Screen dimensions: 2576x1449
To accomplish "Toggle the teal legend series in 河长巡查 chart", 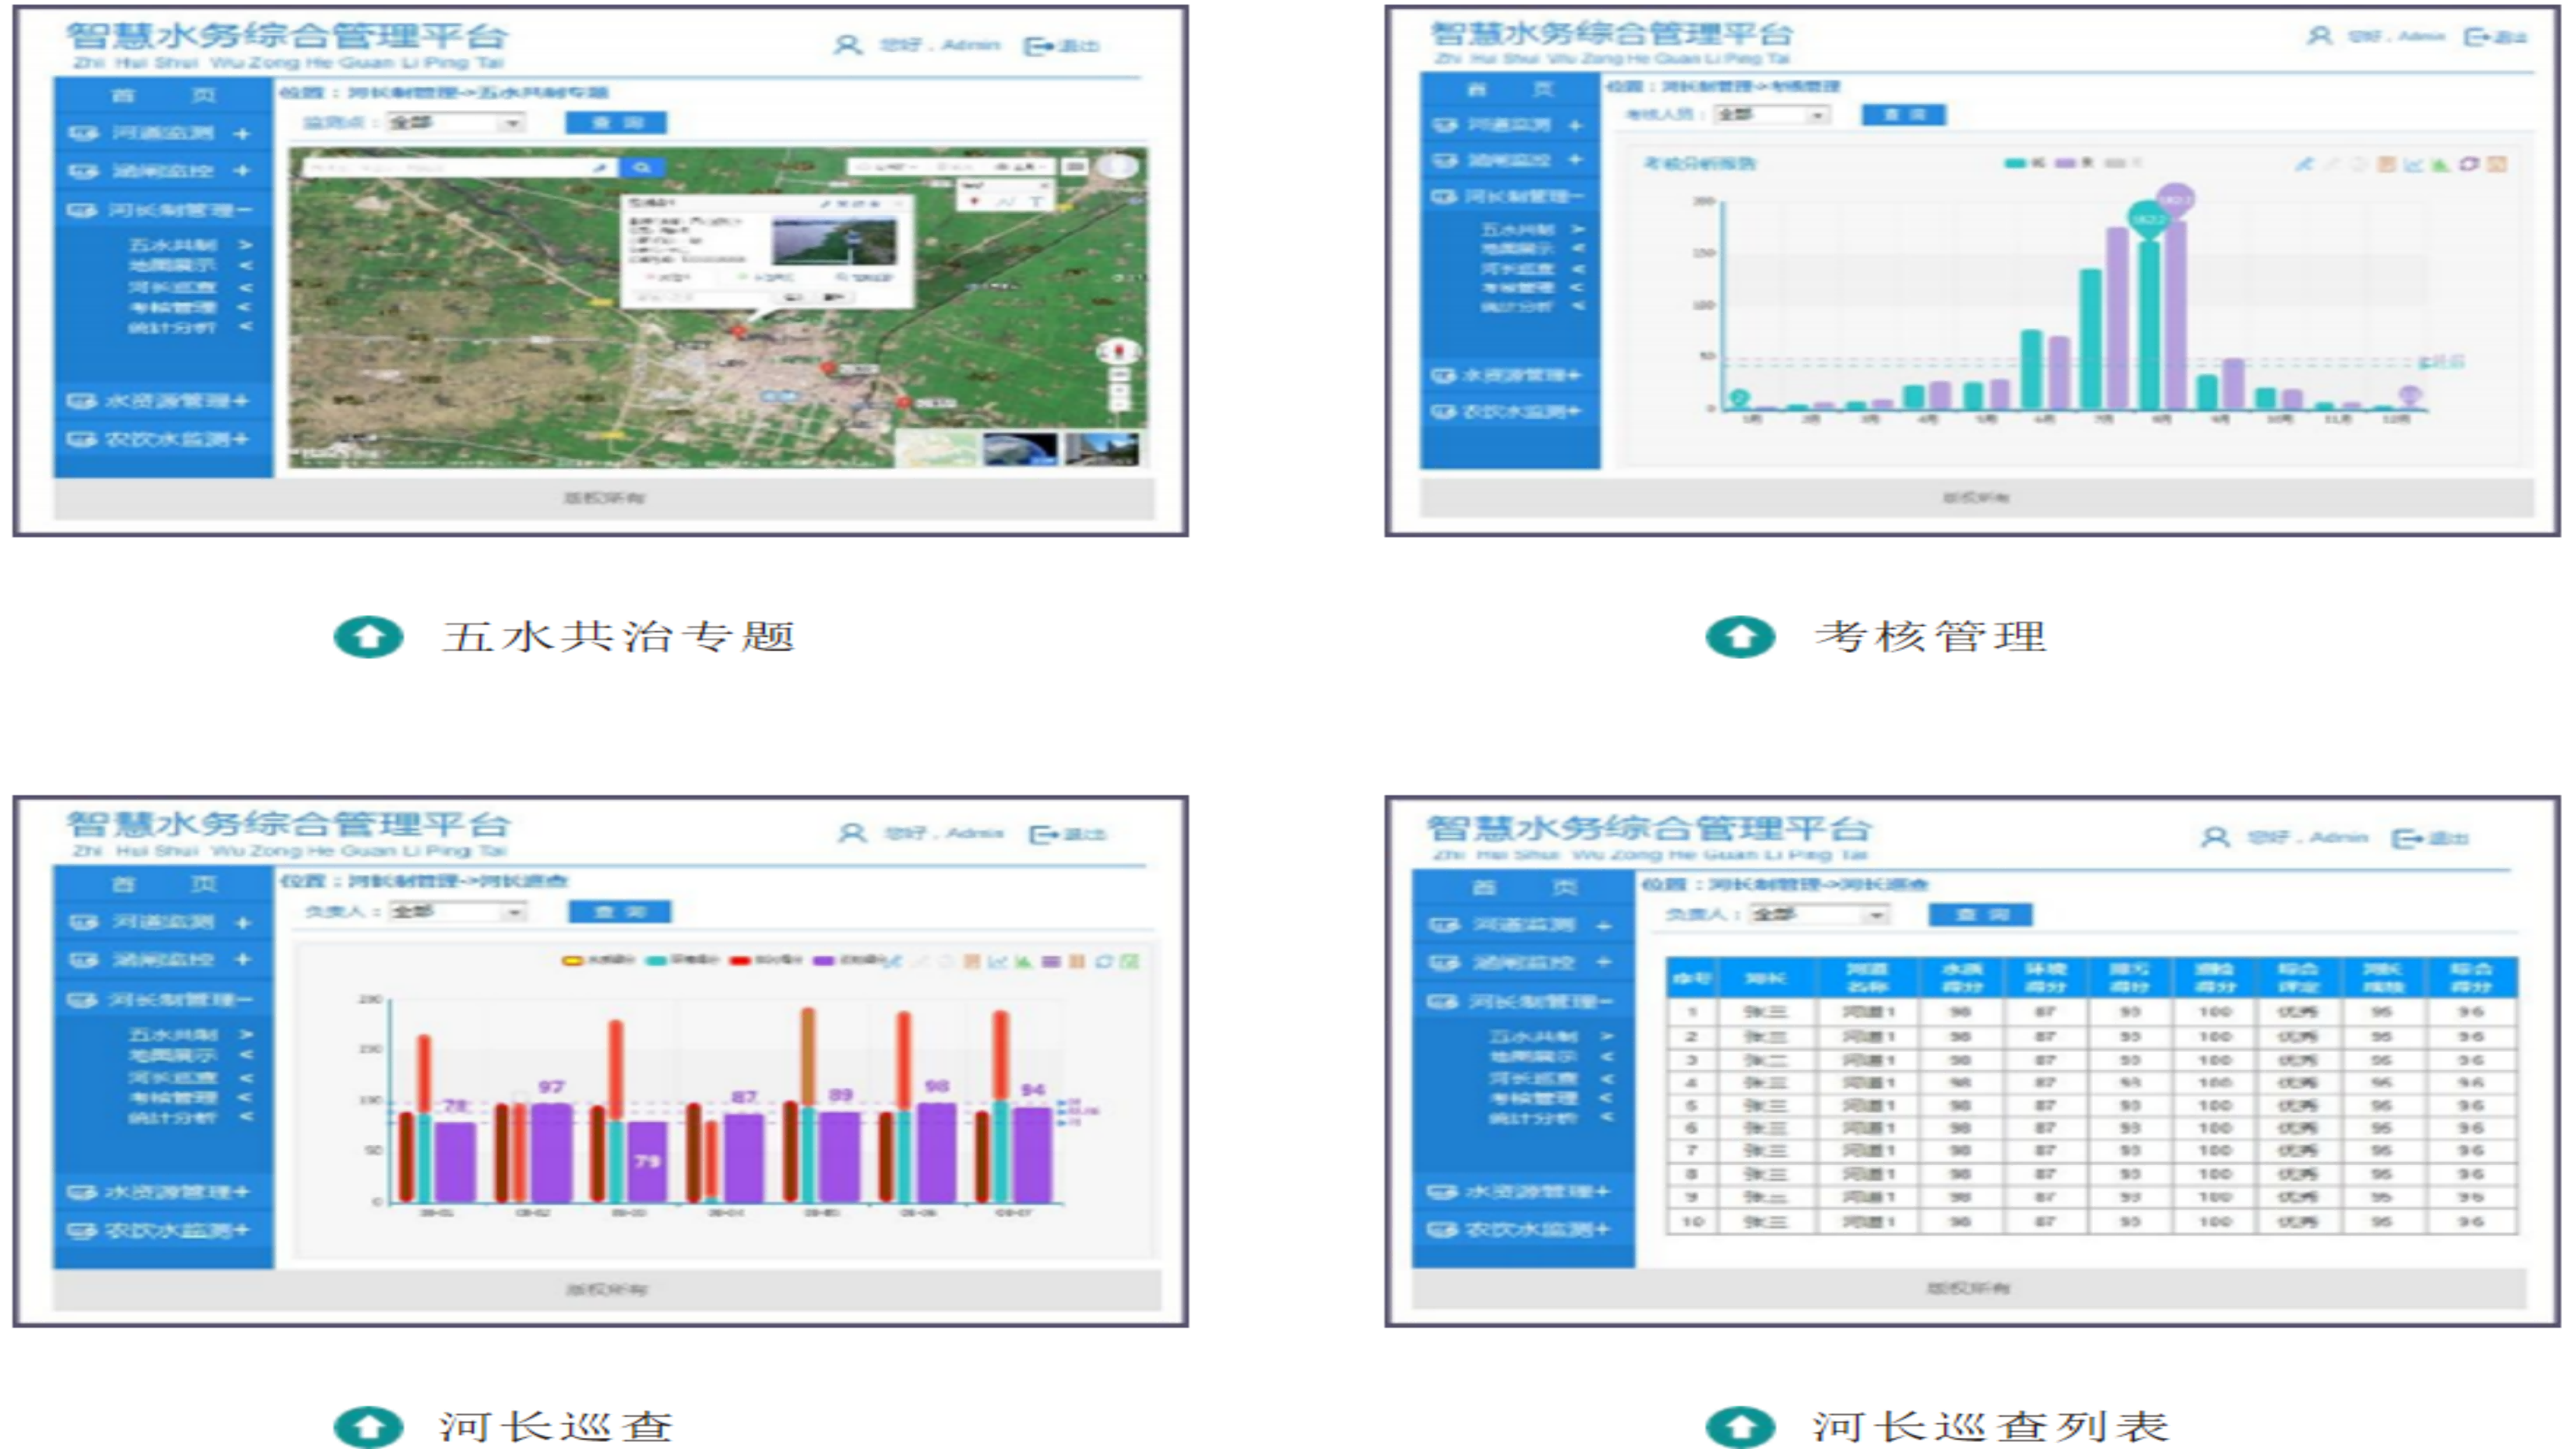I will click(656, 961).
